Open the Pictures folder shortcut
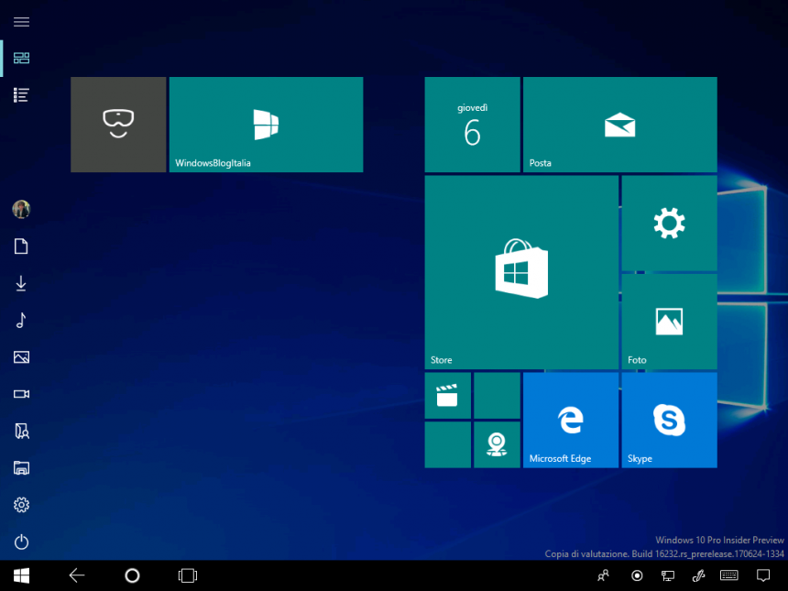 coord(21,357)
